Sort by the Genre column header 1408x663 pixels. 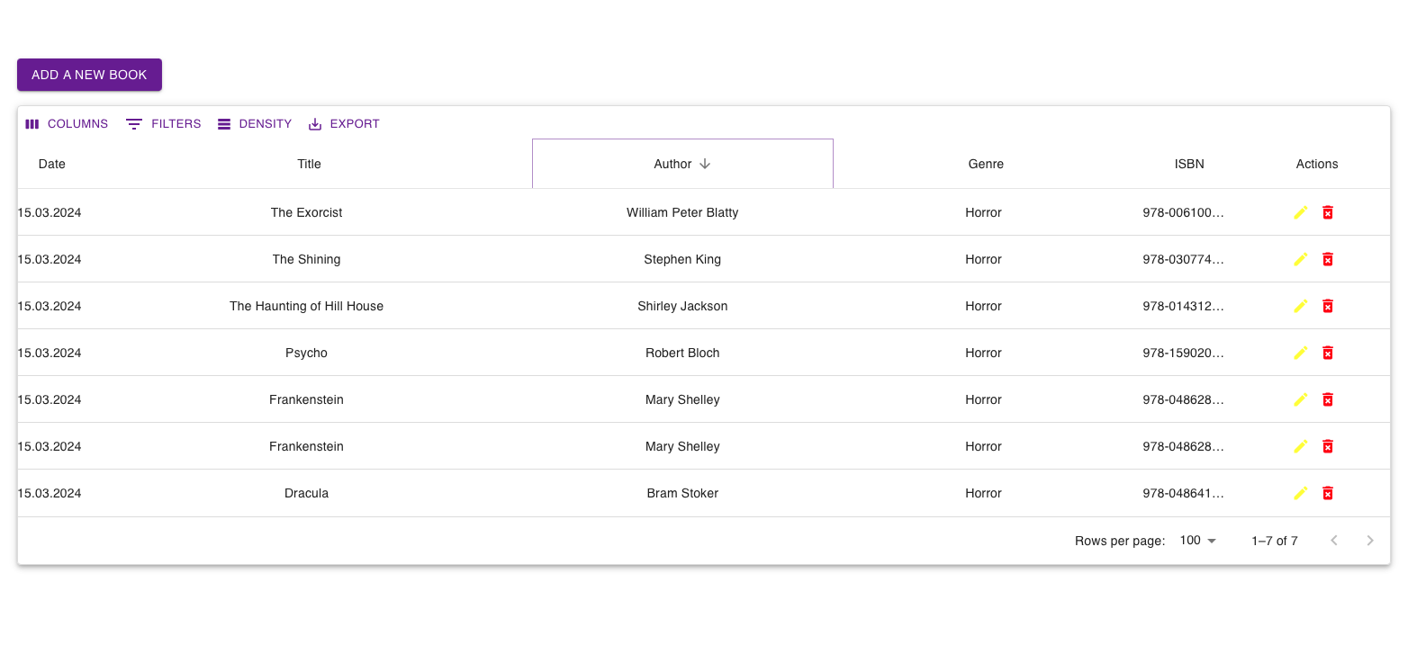[986, 164]
